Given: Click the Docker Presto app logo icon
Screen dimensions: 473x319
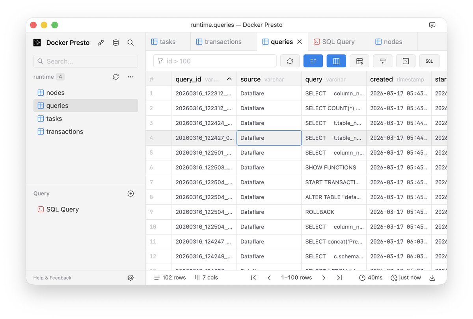Looking at the screenshot, I should (37, 43).
